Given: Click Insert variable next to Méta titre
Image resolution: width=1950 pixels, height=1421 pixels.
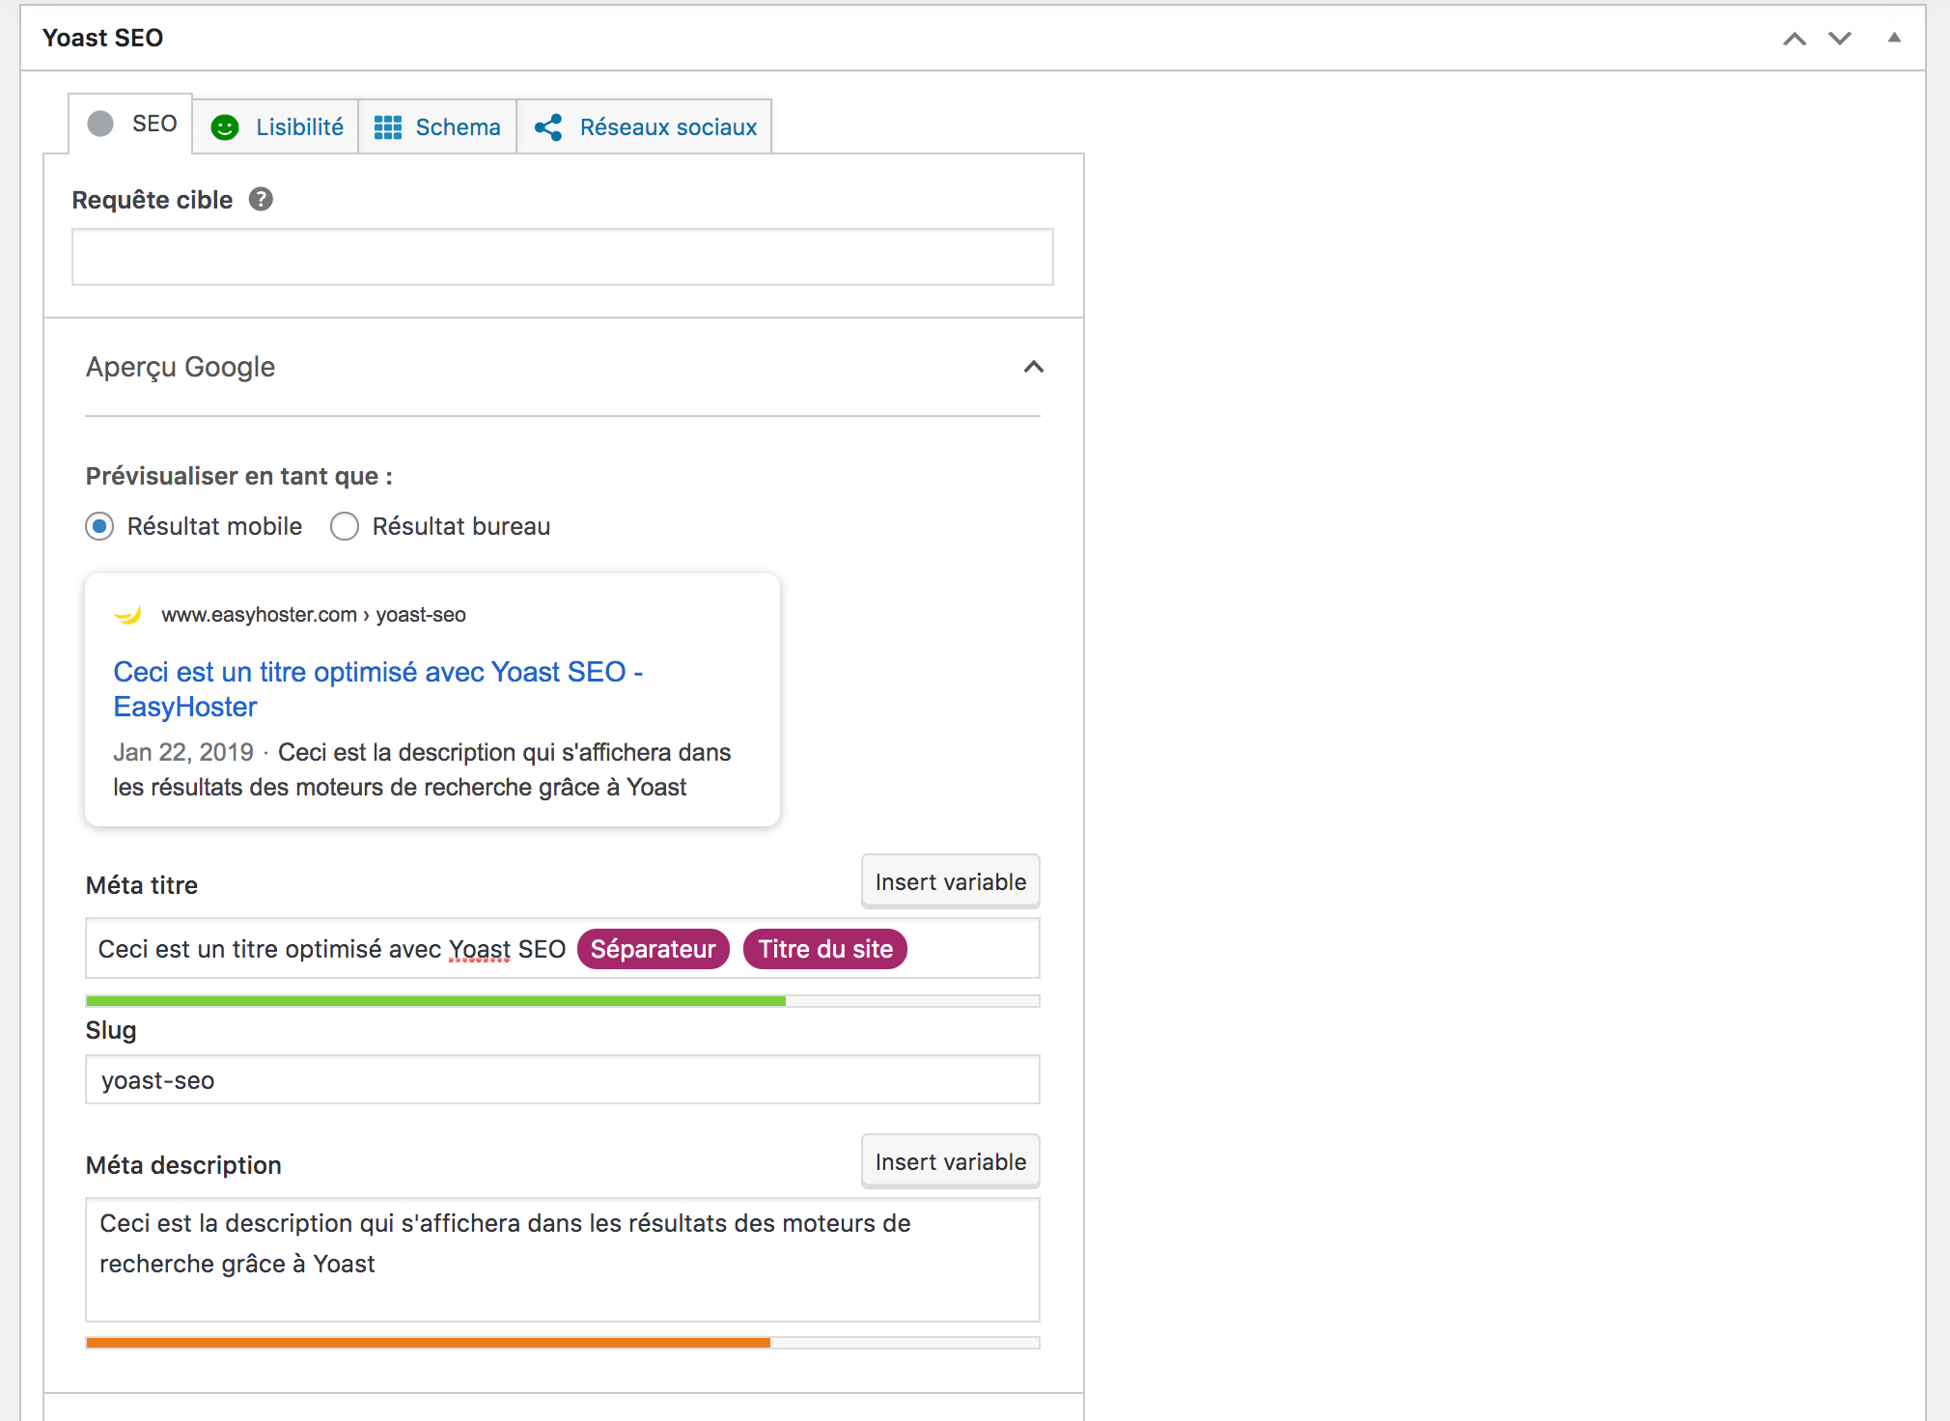Looking at the screenshot, I should tap(950, 881).
